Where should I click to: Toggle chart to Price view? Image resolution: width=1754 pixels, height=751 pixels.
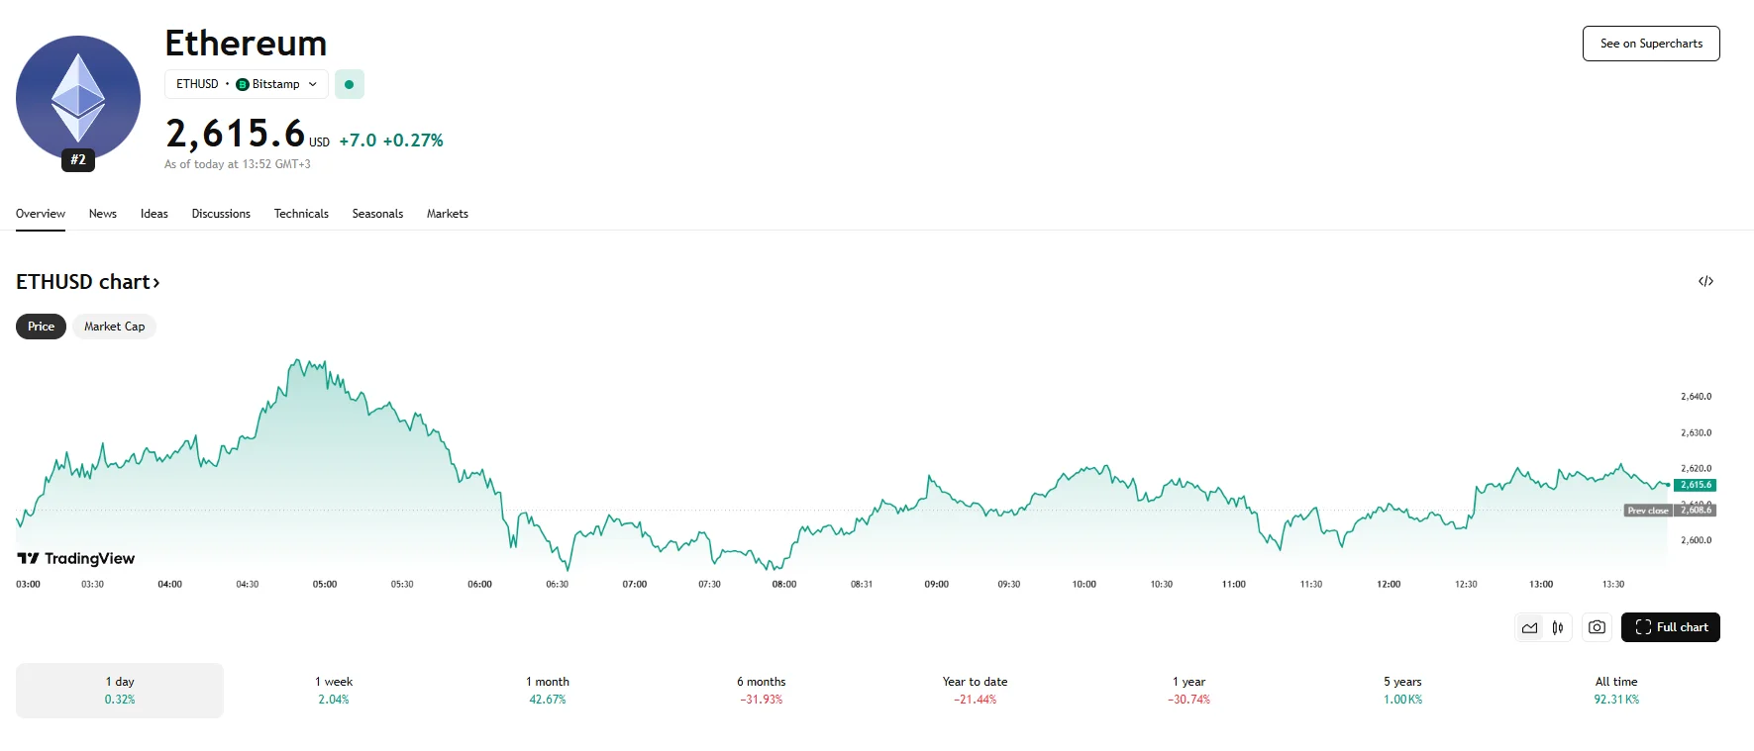tap(41, 327)
